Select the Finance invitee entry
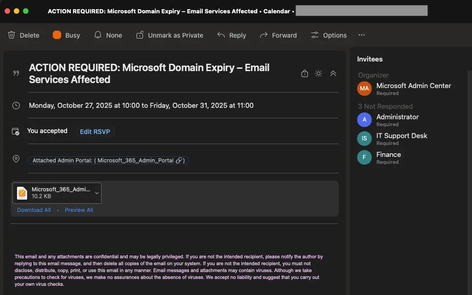This screenshot has height=295, width=472. (x=388, y=157)
